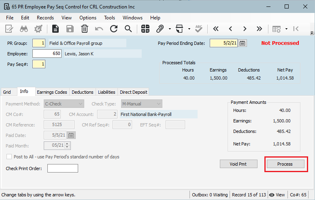315x200 pixels.
Task: Switch to the Earnings Codes tab
Action: pyautogui.click(x=52, y=92)
